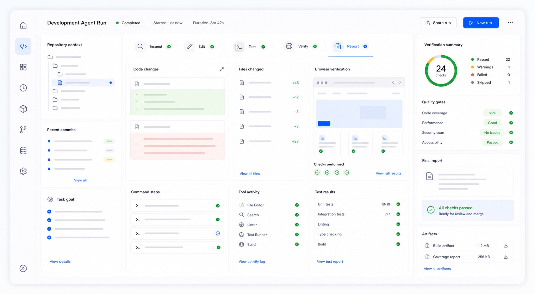This screenshot has width=535, height=294.
Task: Toggle the third Task goal checkbox
Action: [x=49, y=229]
